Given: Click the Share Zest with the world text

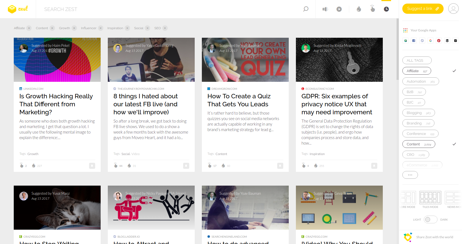Looking at the screenshot, I should click(435, 237).
